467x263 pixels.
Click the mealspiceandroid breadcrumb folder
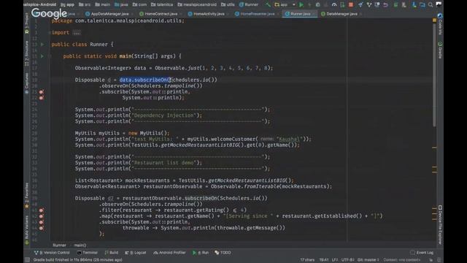[197, 4]
